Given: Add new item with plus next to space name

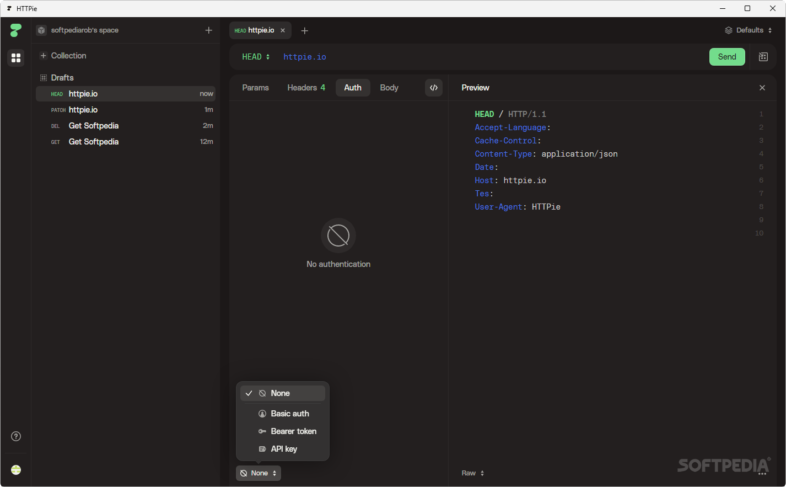Looking at the screenshot, I should [209, 30].
